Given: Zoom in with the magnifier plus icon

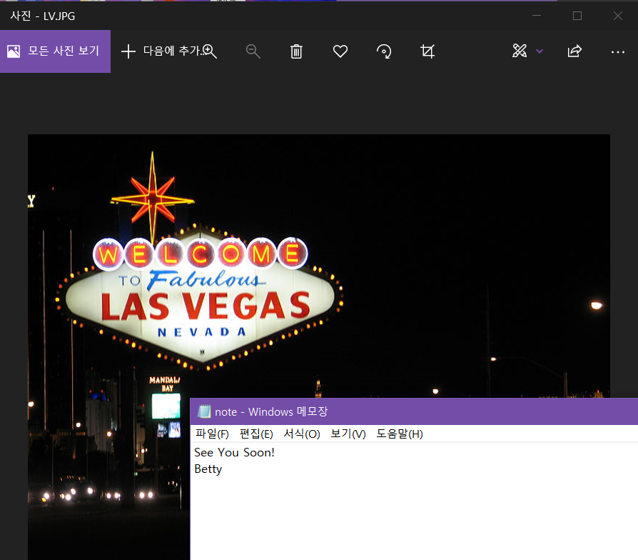Looking at the screenshot, I should point(210,51).
